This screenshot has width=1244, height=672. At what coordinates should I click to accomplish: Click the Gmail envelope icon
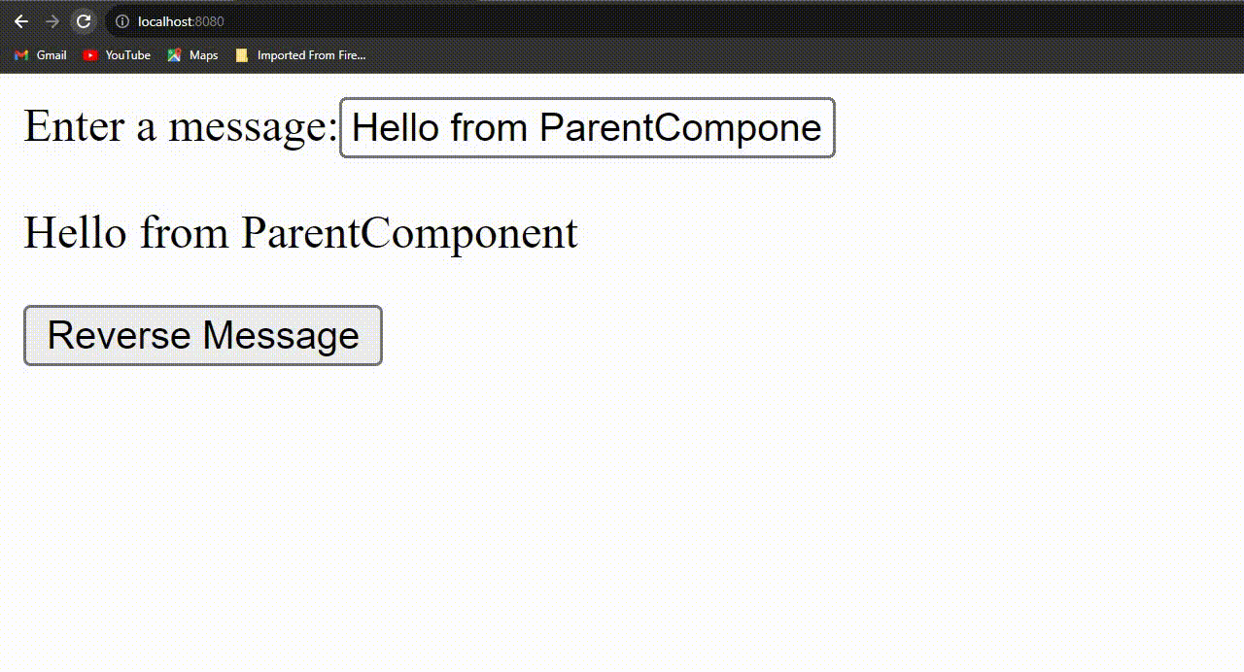point(21,55)
